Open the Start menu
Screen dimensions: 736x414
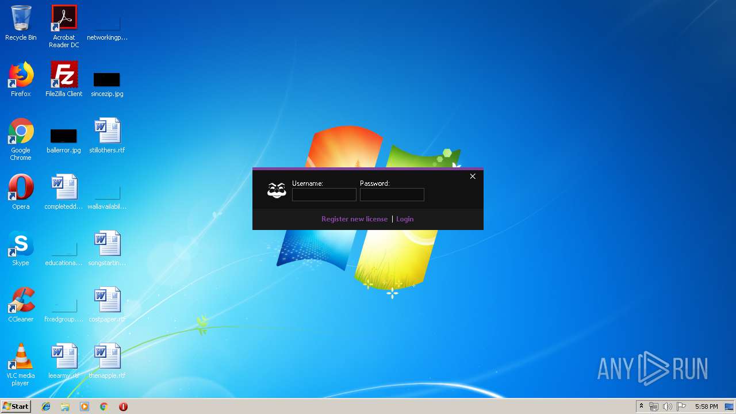tap(16, 407)
